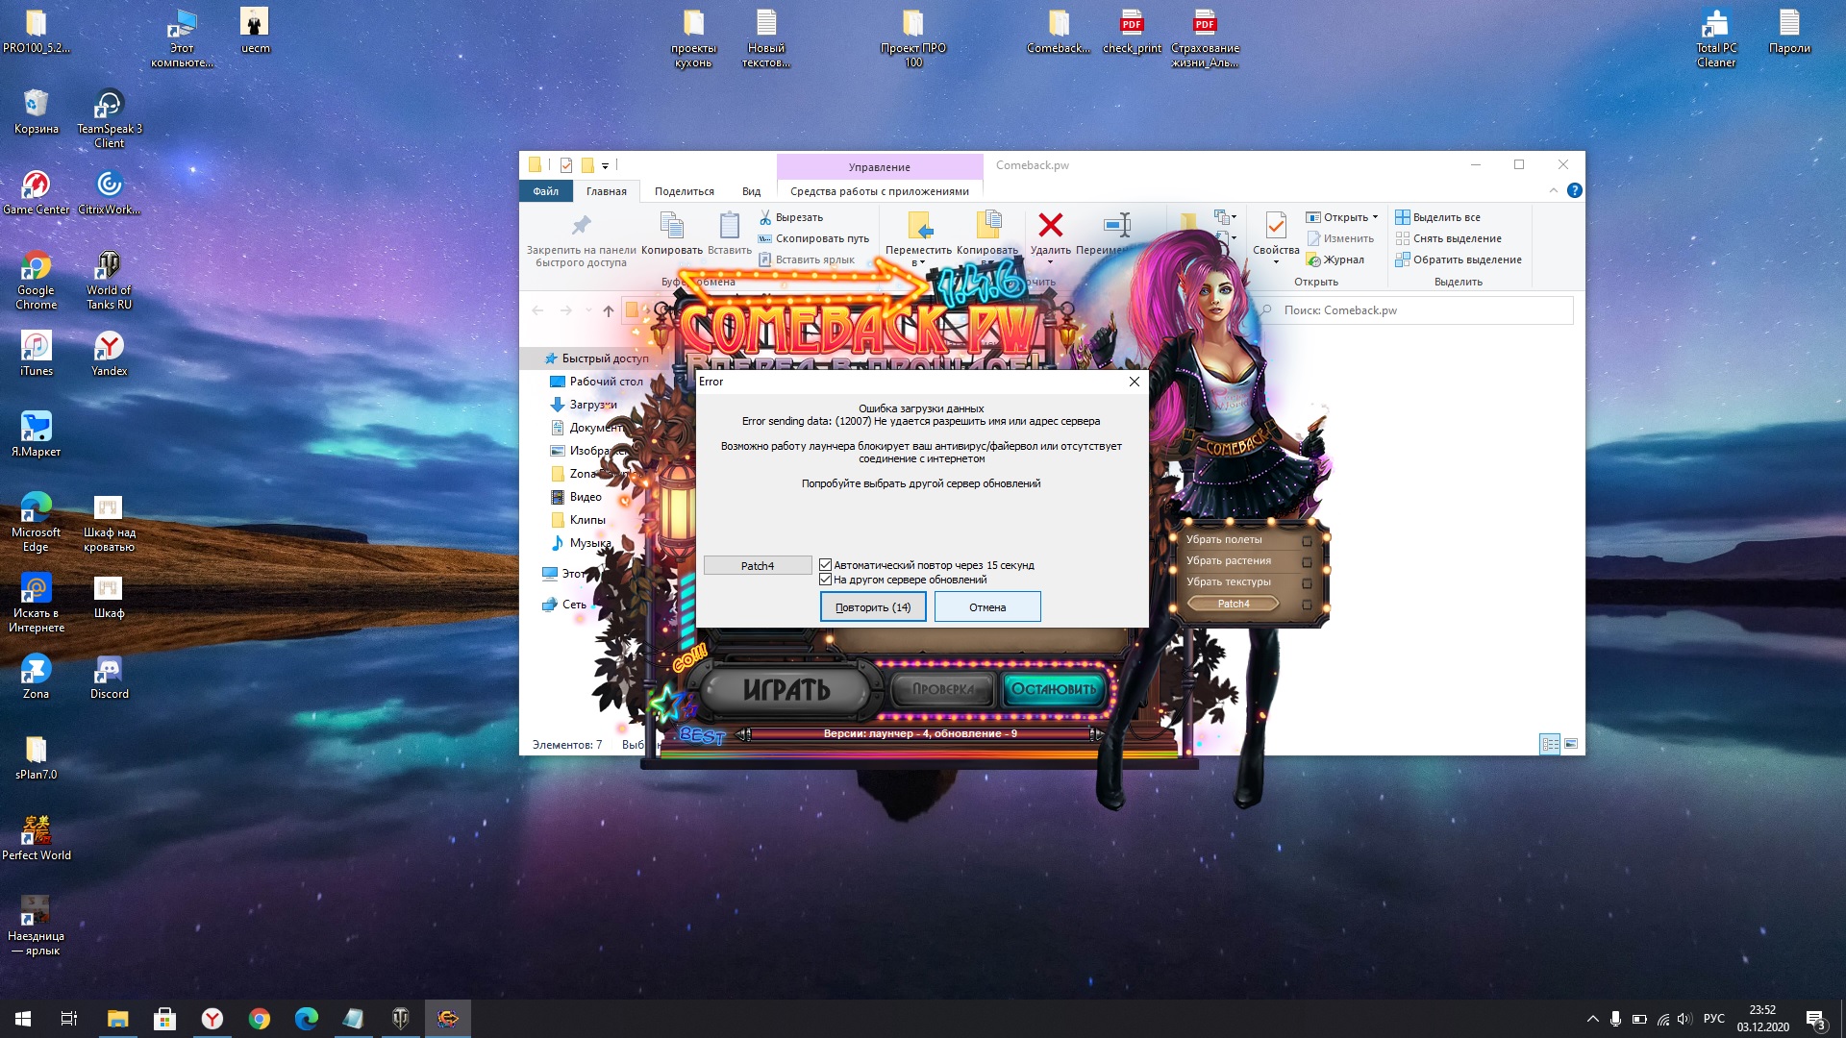1846x1038 pixels.
Task: Collapse the ribbon with the chevron arrow
Action: tap(1553, 190)
